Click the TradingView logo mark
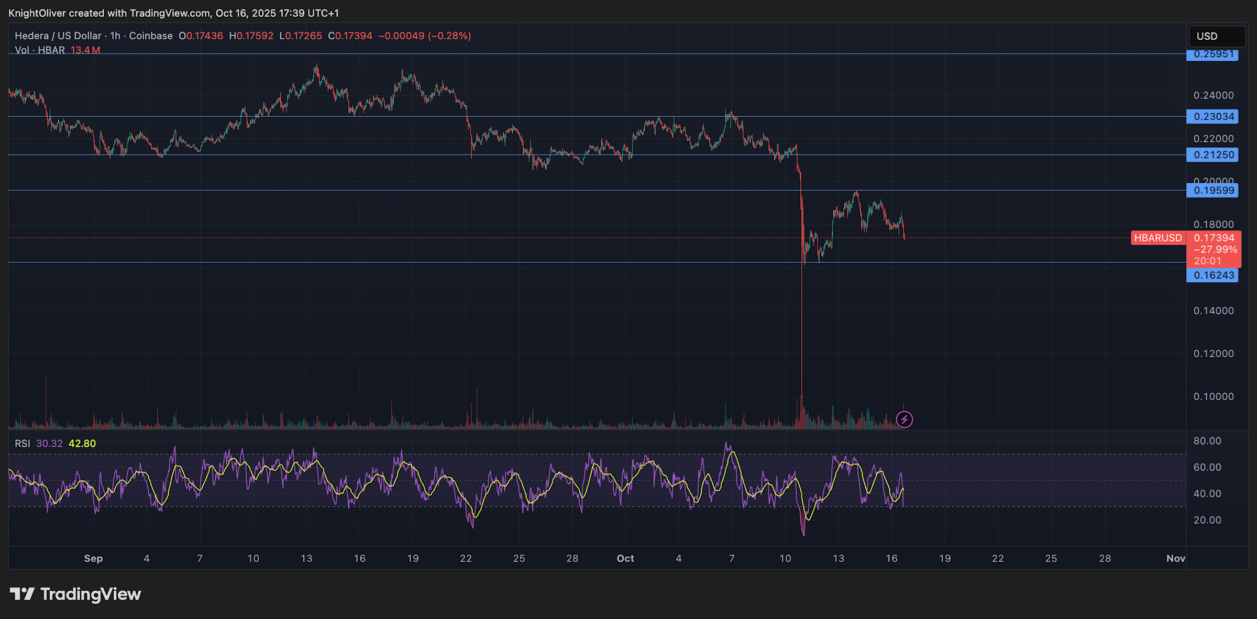Screen dimensions: 1257x619 (x=22, y=594)
